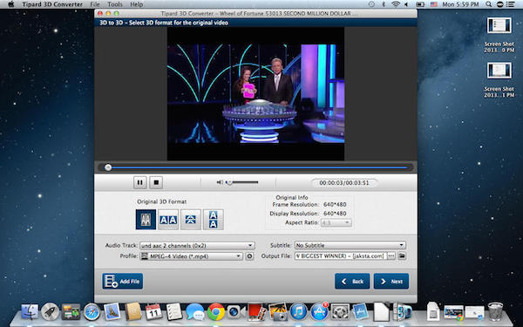Viewport: 523px width, 327px height.
Task: Click the US flag input source icon
Action: pyautogui.click(x=433, y=4)
